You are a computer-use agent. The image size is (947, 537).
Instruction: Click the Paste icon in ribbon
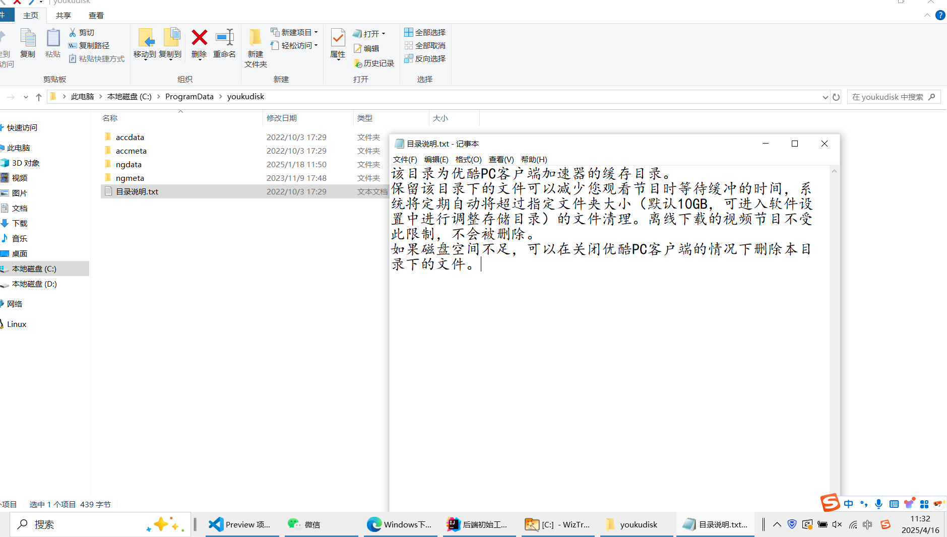[53, 43]
